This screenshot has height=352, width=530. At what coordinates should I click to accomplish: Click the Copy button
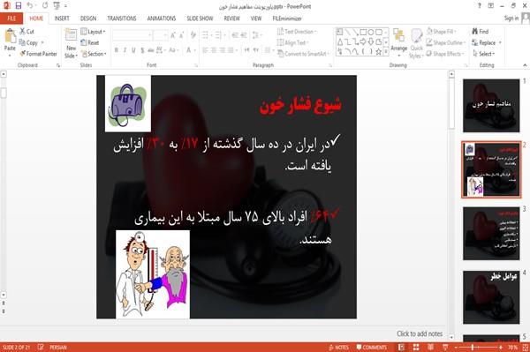[x=28, y=43]
